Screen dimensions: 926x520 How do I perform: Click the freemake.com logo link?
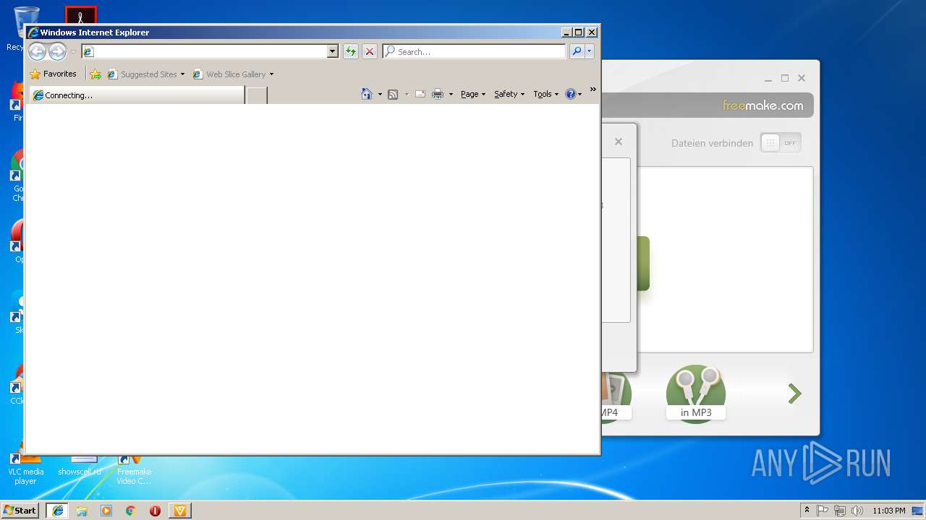[763, 105]
